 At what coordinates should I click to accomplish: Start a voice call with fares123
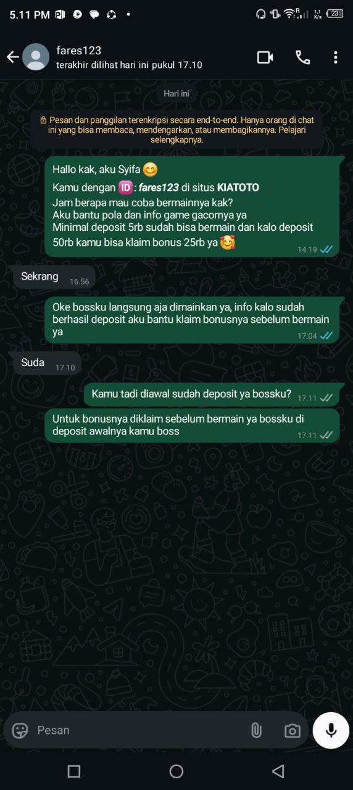coord(302,57)
